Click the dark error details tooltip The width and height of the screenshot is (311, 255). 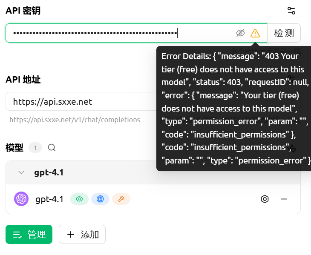pyautogui.click(x=234, y=109)
